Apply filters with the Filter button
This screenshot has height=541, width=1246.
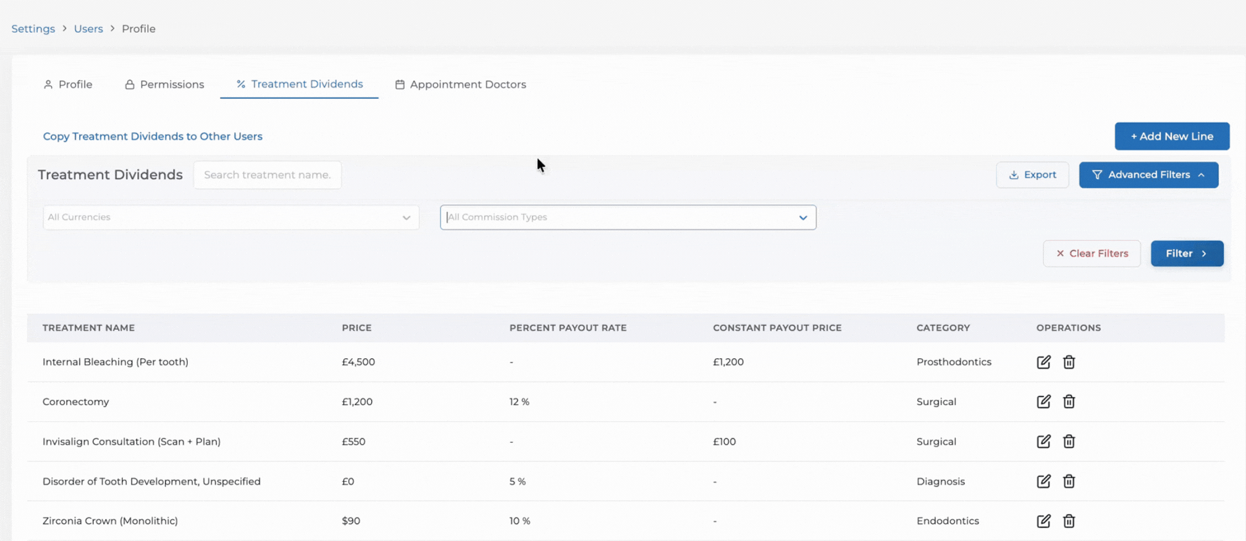[1187, 253]
